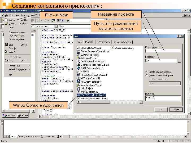The height and width of the screenshot is (143, 191).
Task: Select Win32 Console Application entry
Action: [x=92, y=95]
